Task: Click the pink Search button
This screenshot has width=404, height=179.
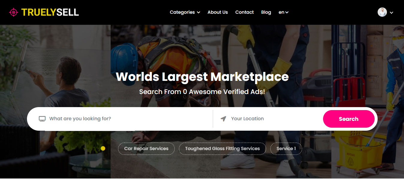Action: (349, 119)
